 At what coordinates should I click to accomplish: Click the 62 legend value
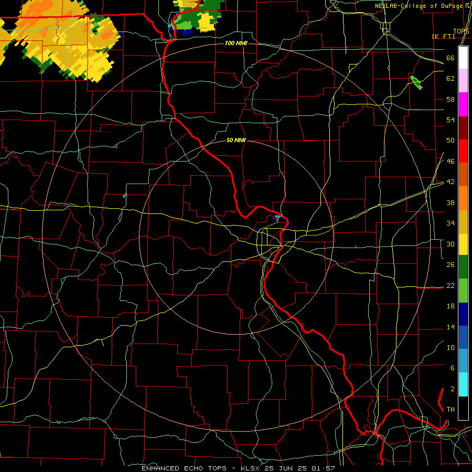pos(450,79)
